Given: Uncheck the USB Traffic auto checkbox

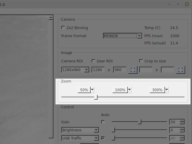Looking at the screenshot, I should [x=103, y=138].
